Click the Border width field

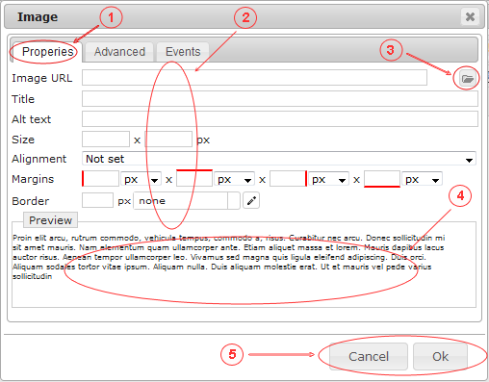point(97,200)
